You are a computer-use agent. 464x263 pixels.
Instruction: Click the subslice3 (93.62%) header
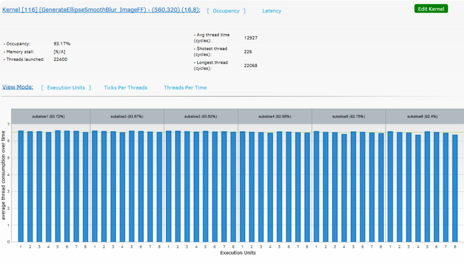click(x=201, y=116)
